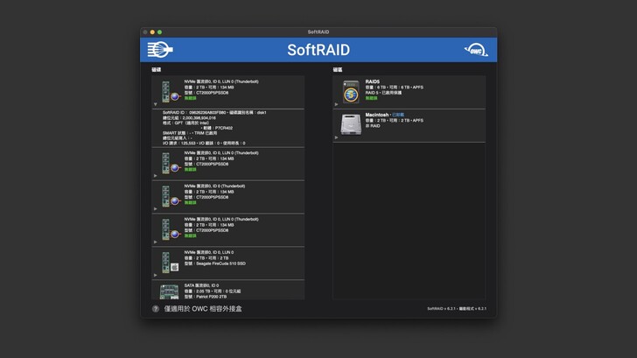Expand the Macintosh volume tile
This screenshot has height=358, width=637.
336,137
